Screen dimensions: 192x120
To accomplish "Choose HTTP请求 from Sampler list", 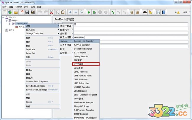I will click(86, 64).
